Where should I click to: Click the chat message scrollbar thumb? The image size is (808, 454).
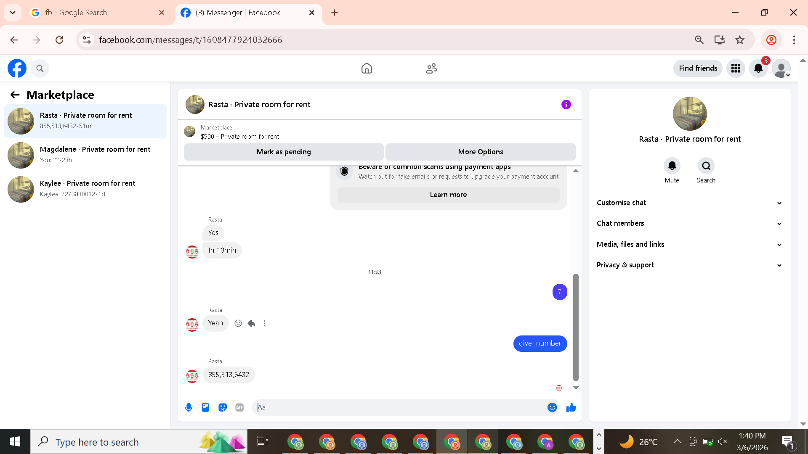click(576, 327)
